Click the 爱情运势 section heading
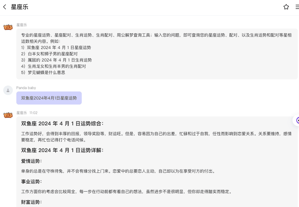The height and width of the screenshot is (207, 299). [x=31, y=161]
